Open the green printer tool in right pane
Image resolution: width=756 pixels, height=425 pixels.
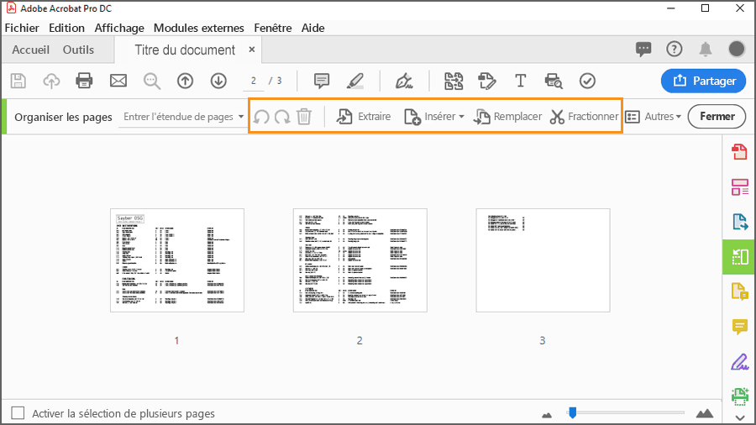click(739, 396)
